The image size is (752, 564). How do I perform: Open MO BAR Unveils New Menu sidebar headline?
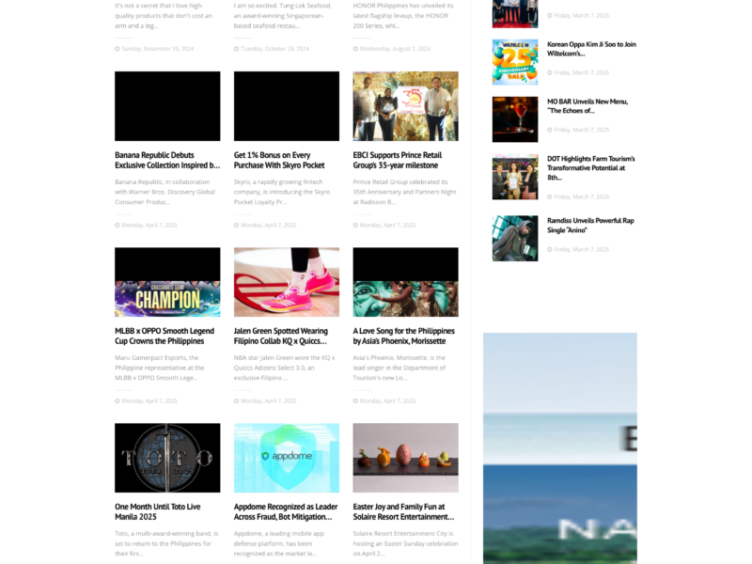pyautogui.click(x=587, y=106)
